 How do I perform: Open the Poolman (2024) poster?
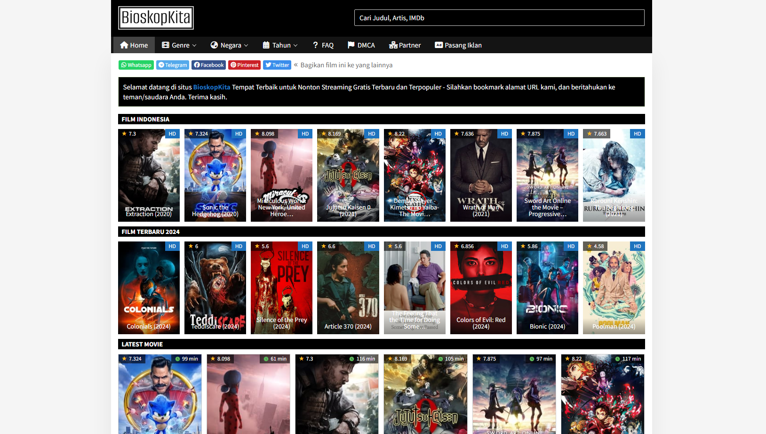pyautogui.click(x=614, y=288)
